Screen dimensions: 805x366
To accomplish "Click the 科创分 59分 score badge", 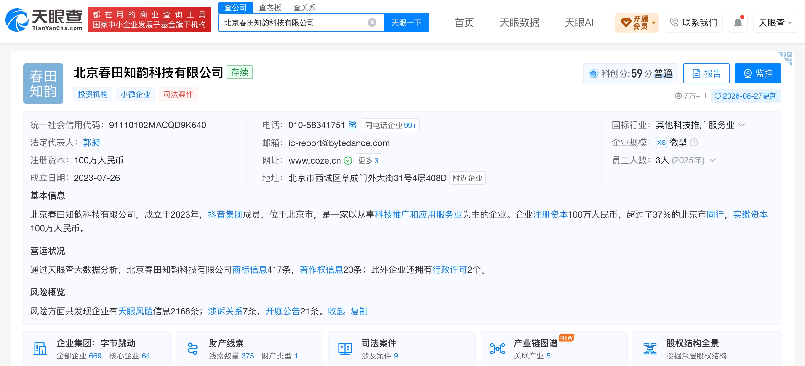I will pyautogui.click(x=631, y=73).
